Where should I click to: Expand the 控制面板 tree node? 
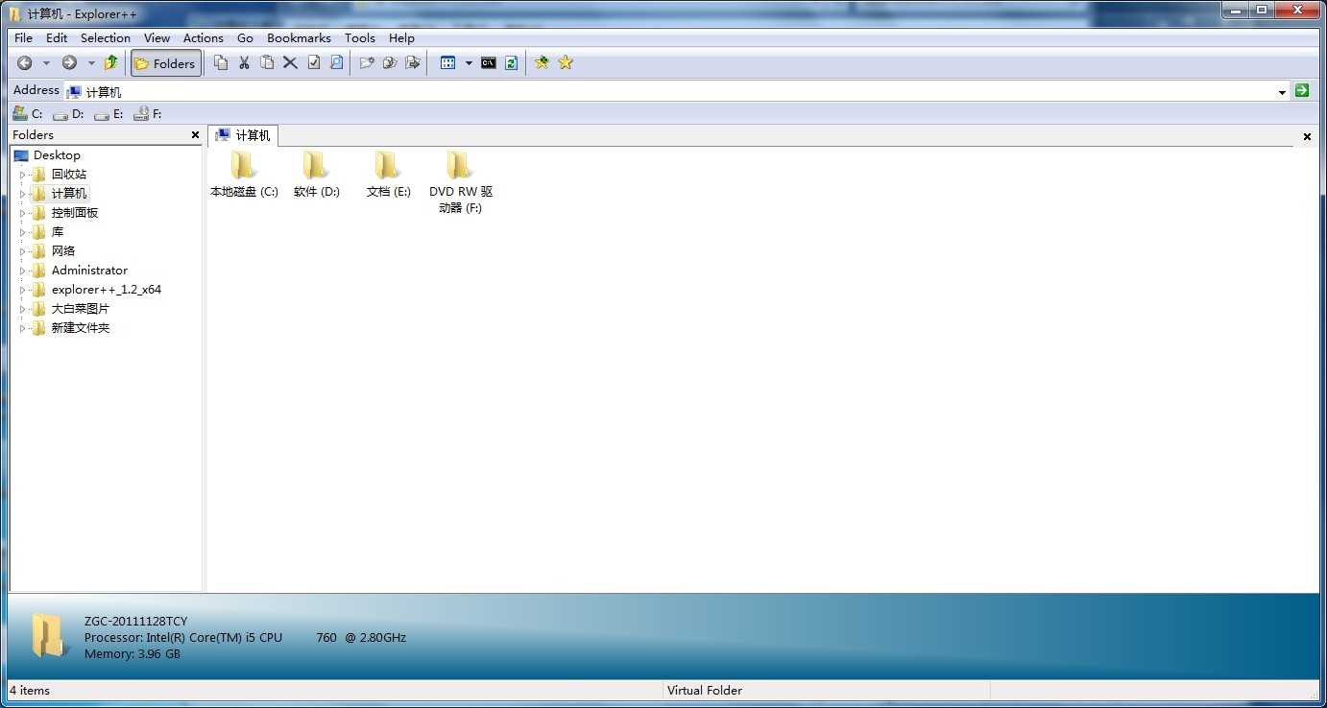(x=22, y=213)
